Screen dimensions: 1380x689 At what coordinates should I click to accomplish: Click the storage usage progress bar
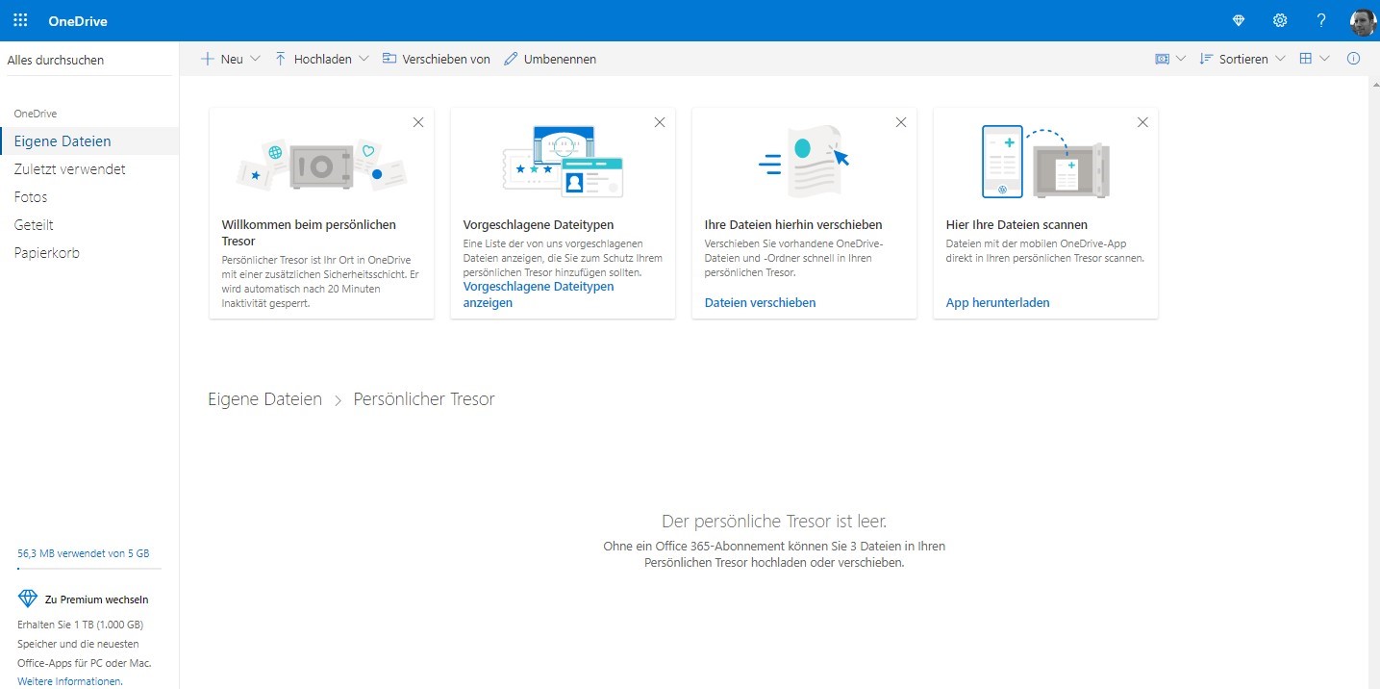click(x=89, y=569)
